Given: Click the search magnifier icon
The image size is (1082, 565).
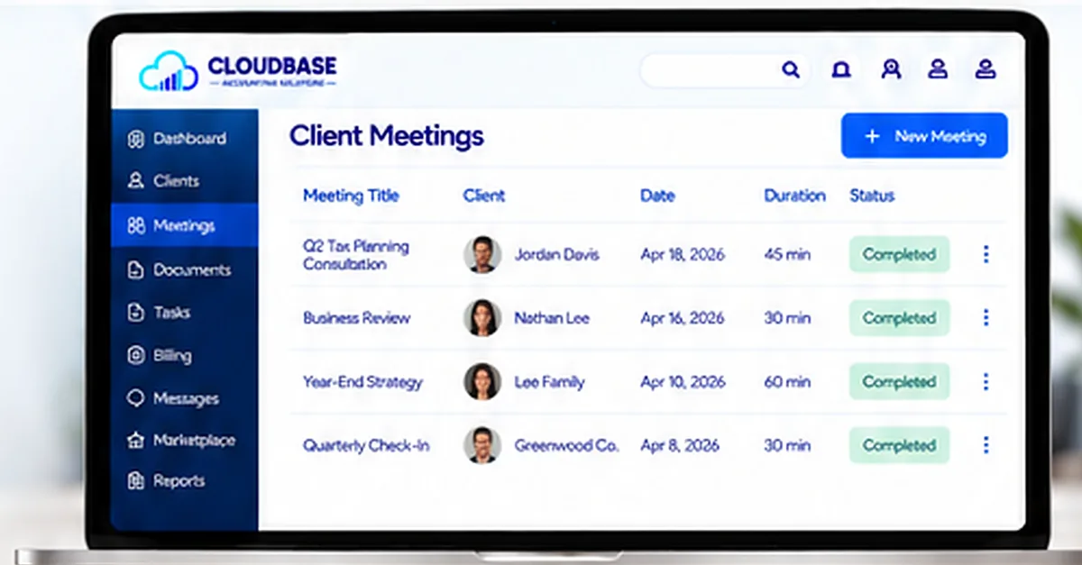Looking at the screenshot, I should [791, 69].
